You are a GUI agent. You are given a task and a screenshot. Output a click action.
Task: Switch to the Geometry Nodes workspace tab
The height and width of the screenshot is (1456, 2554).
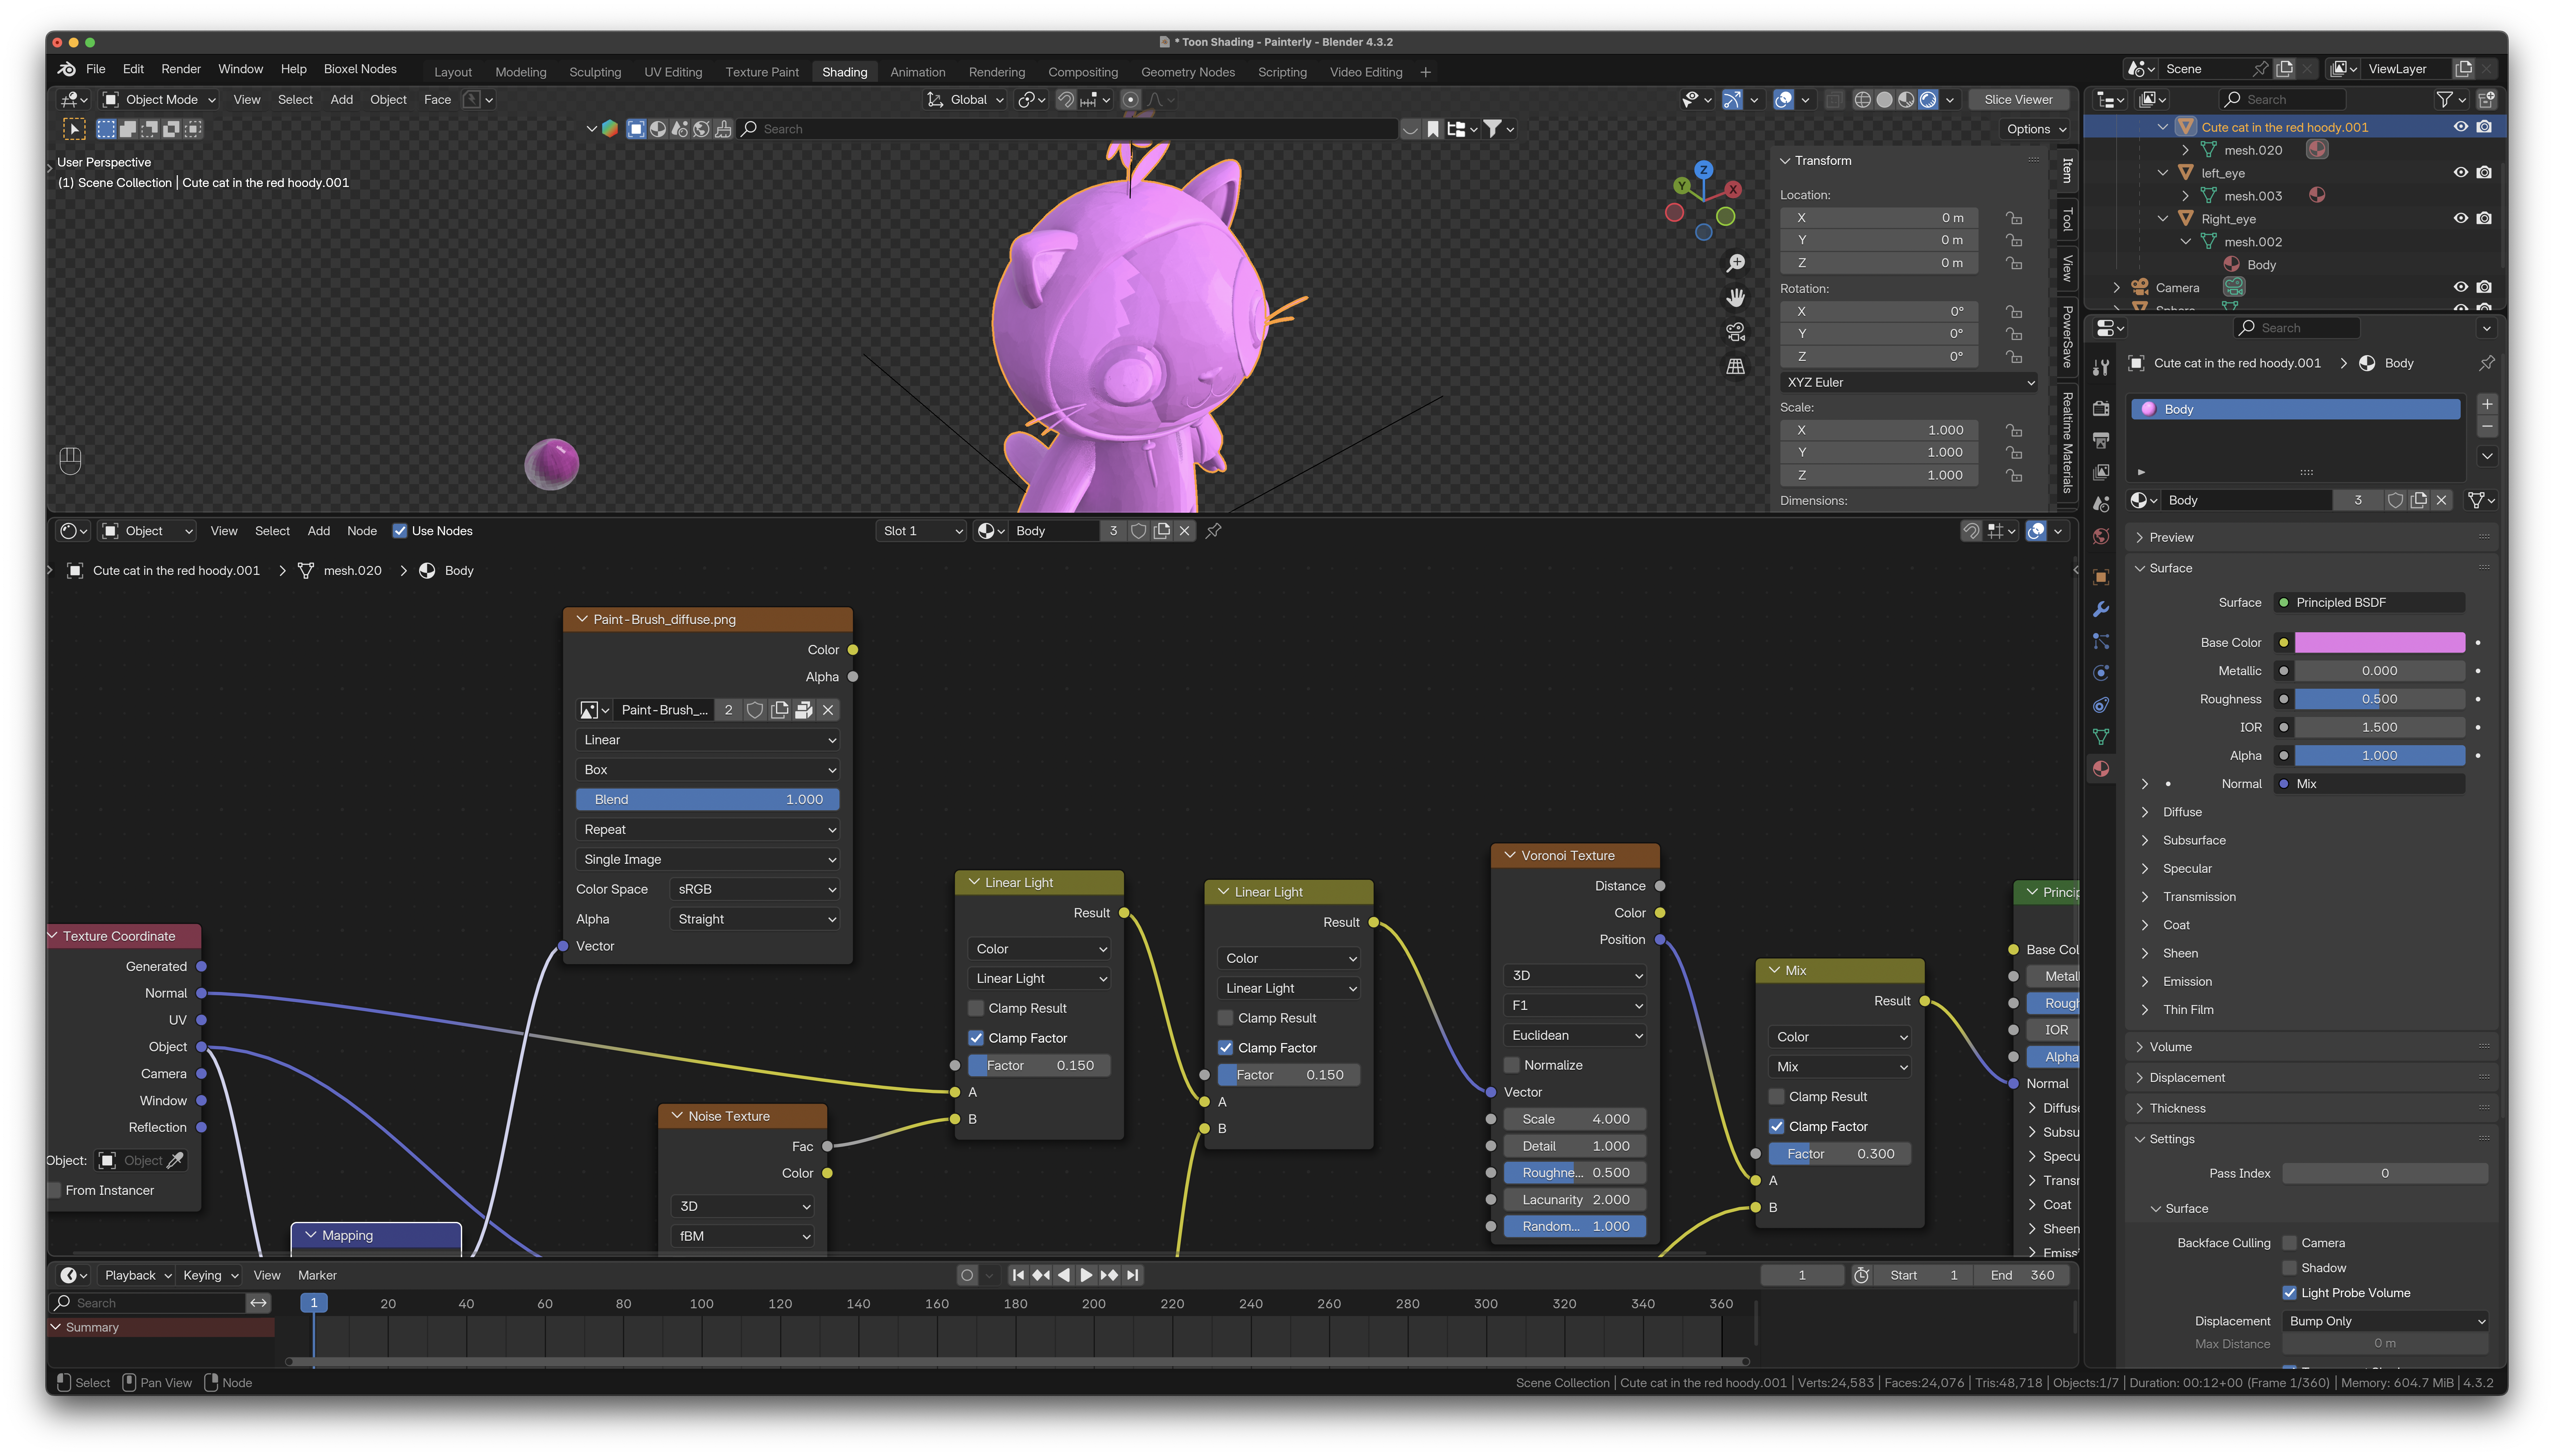1188,72
